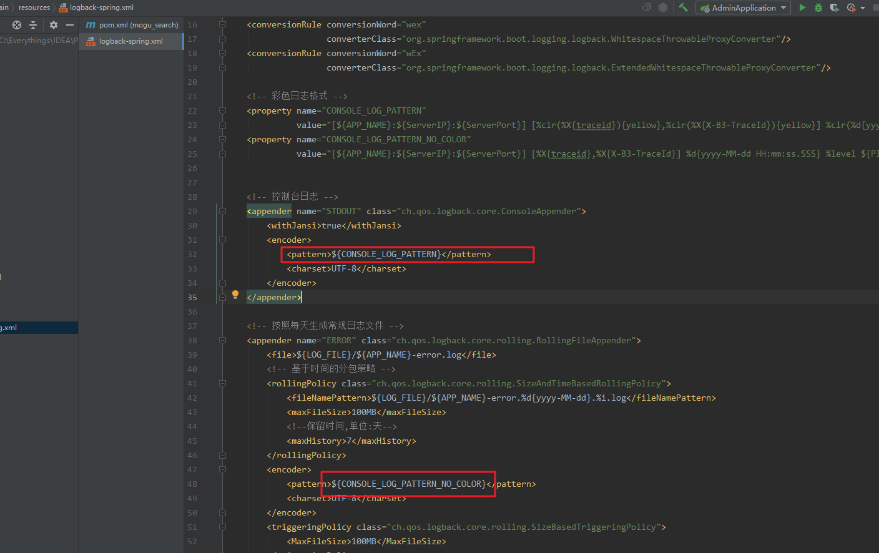Collapse fold marker on line 16
879x553 pixels.
tap(222, 24)
